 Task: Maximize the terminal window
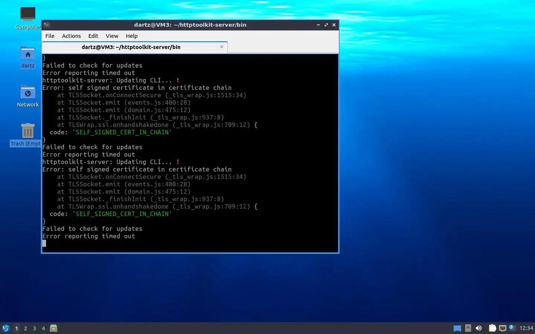tap(326, 25)
